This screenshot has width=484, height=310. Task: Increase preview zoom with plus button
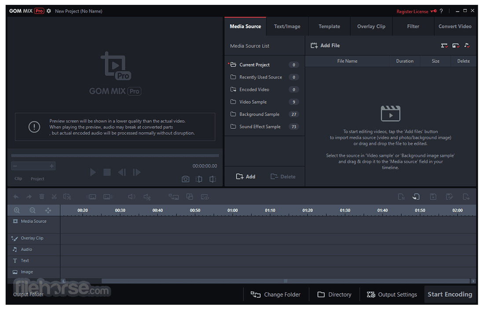pos(51,166)
